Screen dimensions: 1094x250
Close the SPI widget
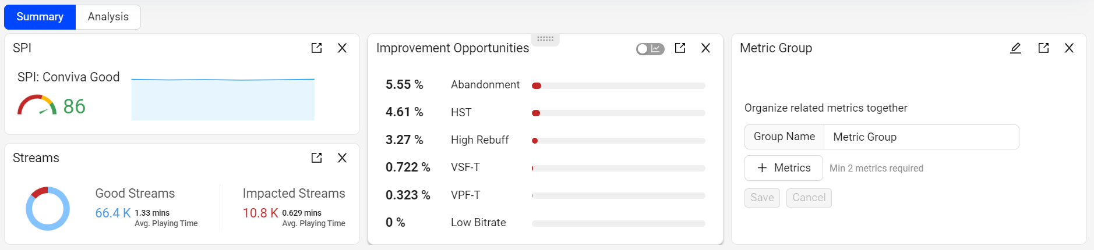[x=342, y=48]
